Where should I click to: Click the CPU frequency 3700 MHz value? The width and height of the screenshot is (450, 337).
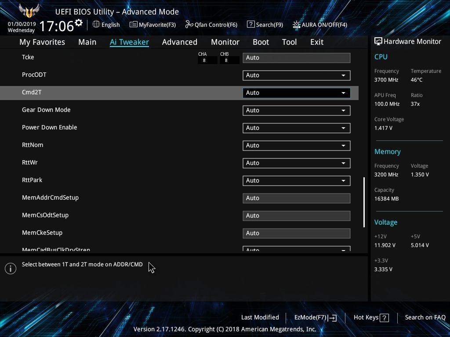(386, 80)
